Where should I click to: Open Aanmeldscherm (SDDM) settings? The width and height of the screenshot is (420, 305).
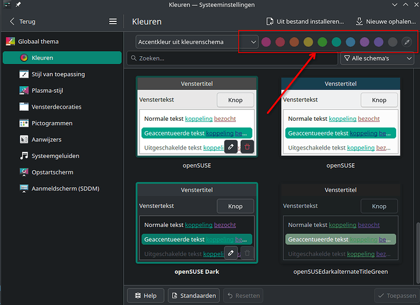click(x=62, y=188)
